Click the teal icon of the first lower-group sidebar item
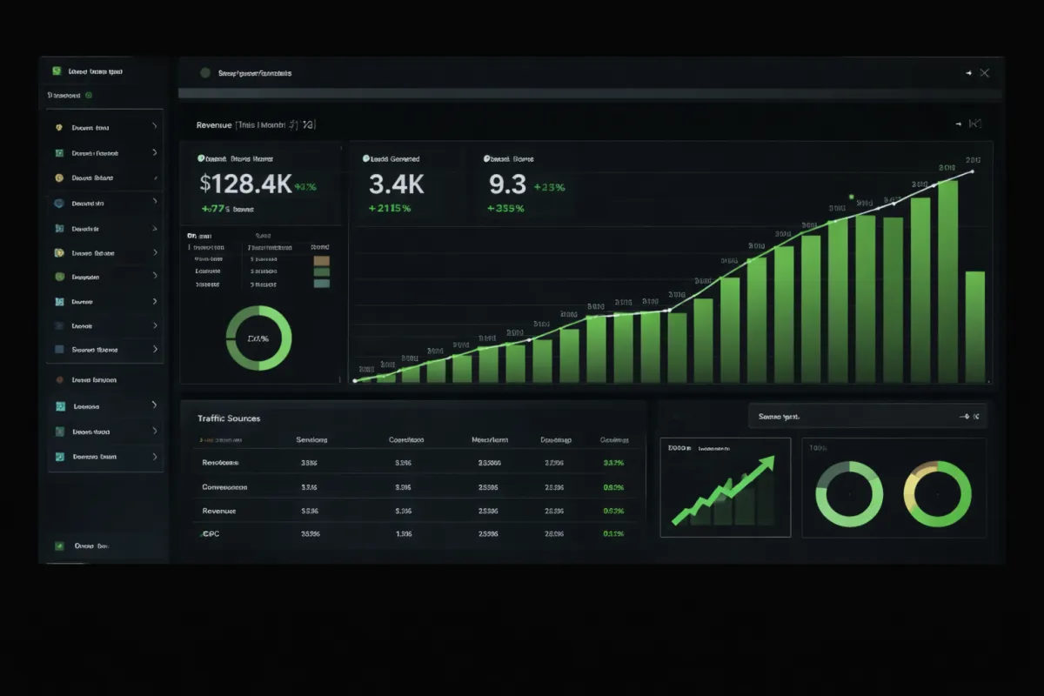Screen dimensions: 1044x696 click(60, 406)
